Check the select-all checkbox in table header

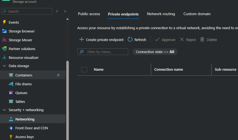84,70
